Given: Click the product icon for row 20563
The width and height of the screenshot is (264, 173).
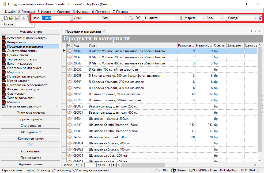Looking at the screenshot, I should click(69, 57).
